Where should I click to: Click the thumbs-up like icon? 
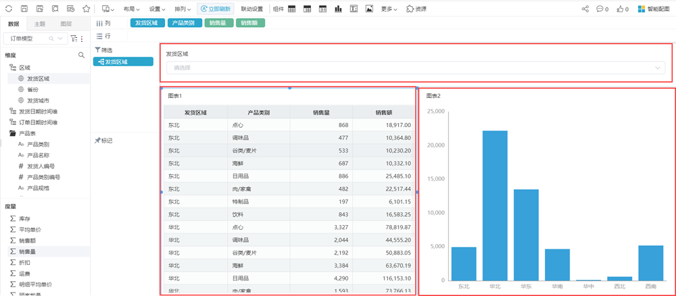pyautogui.click(x=621, y=9)
